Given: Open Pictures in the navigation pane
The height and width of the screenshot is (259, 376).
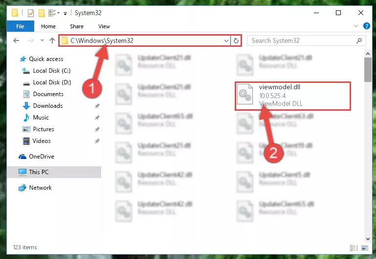Looking at the screenshot, I should click(x=44, y=129).
